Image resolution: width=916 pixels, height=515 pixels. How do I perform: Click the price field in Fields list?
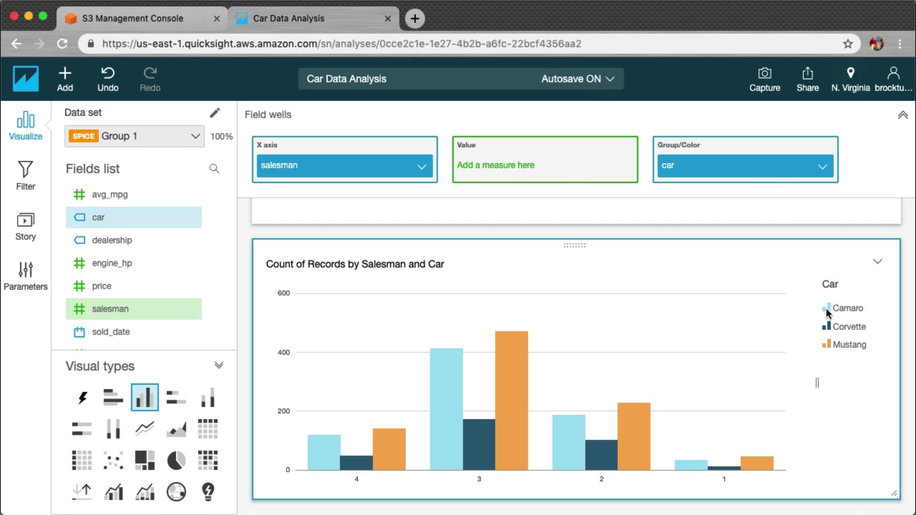(x=102, y=286)
